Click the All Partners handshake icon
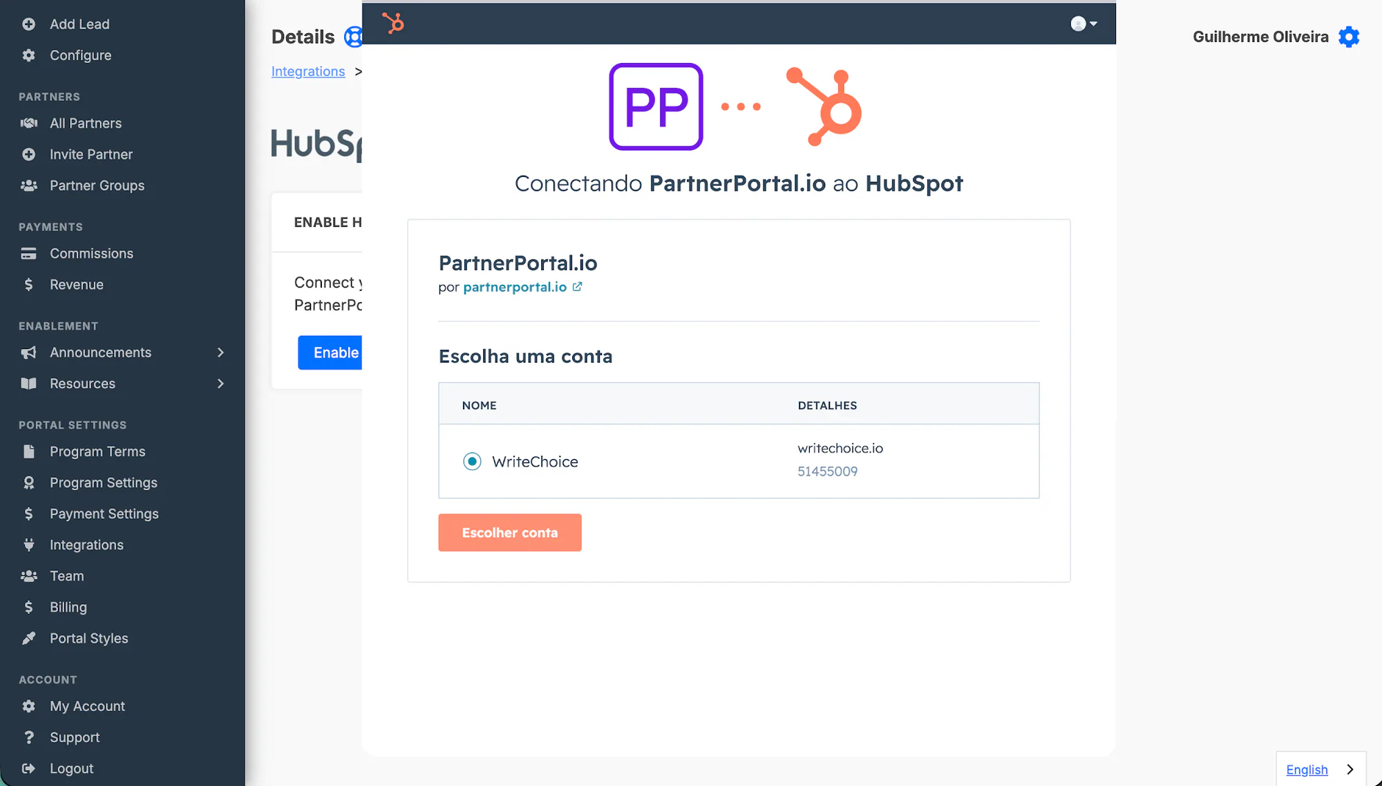1382x786 pixels. (28, 123)
